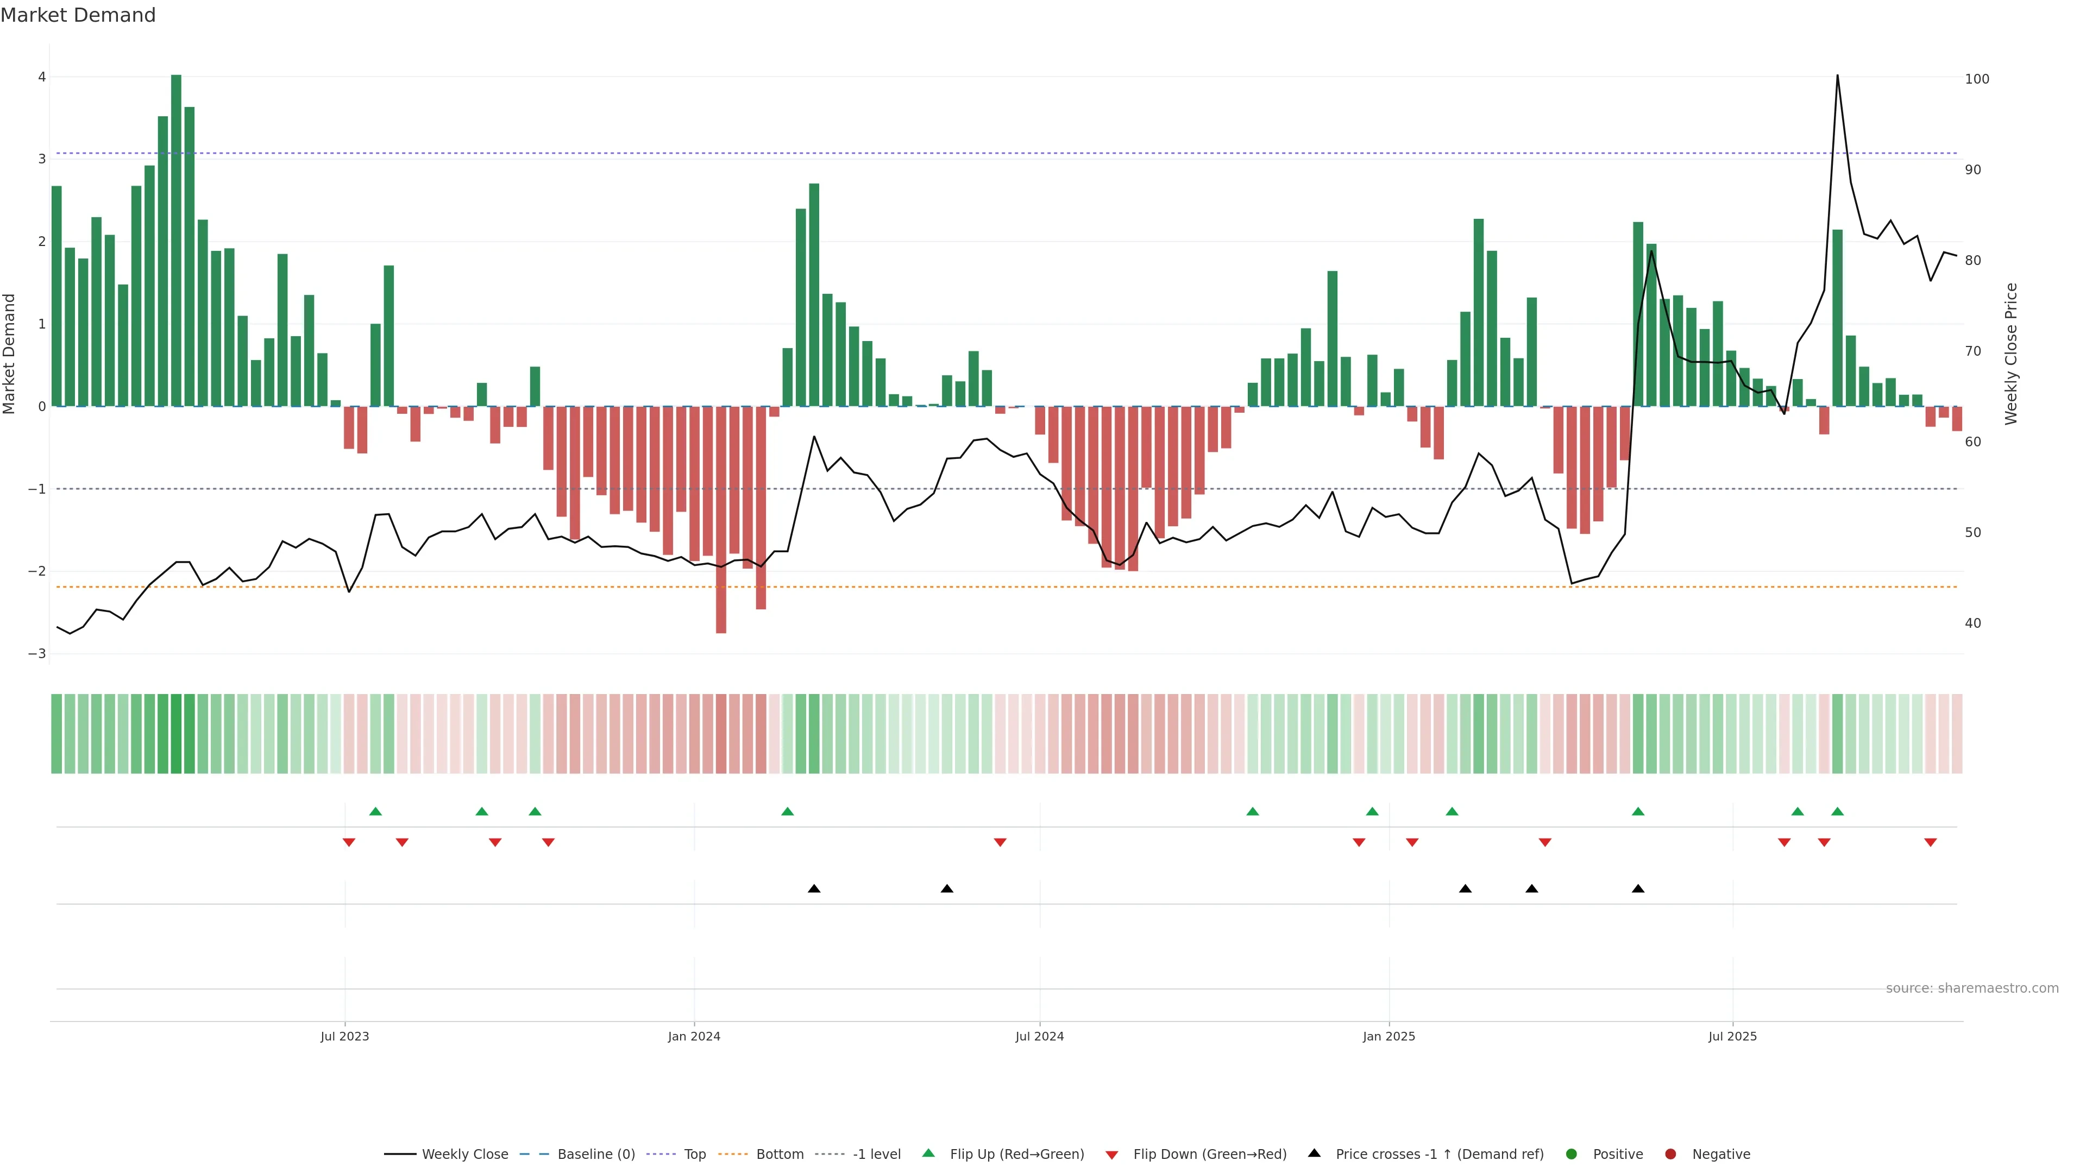Click the darkest green heatmap cell
Screen dimensions: 2086x1173
click(x=177, y=734)
